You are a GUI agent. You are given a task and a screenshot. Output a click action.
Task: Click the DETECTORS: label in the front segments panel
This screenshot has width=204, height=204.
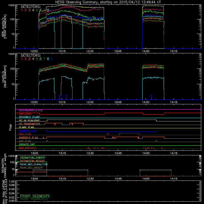coord(31,7)
